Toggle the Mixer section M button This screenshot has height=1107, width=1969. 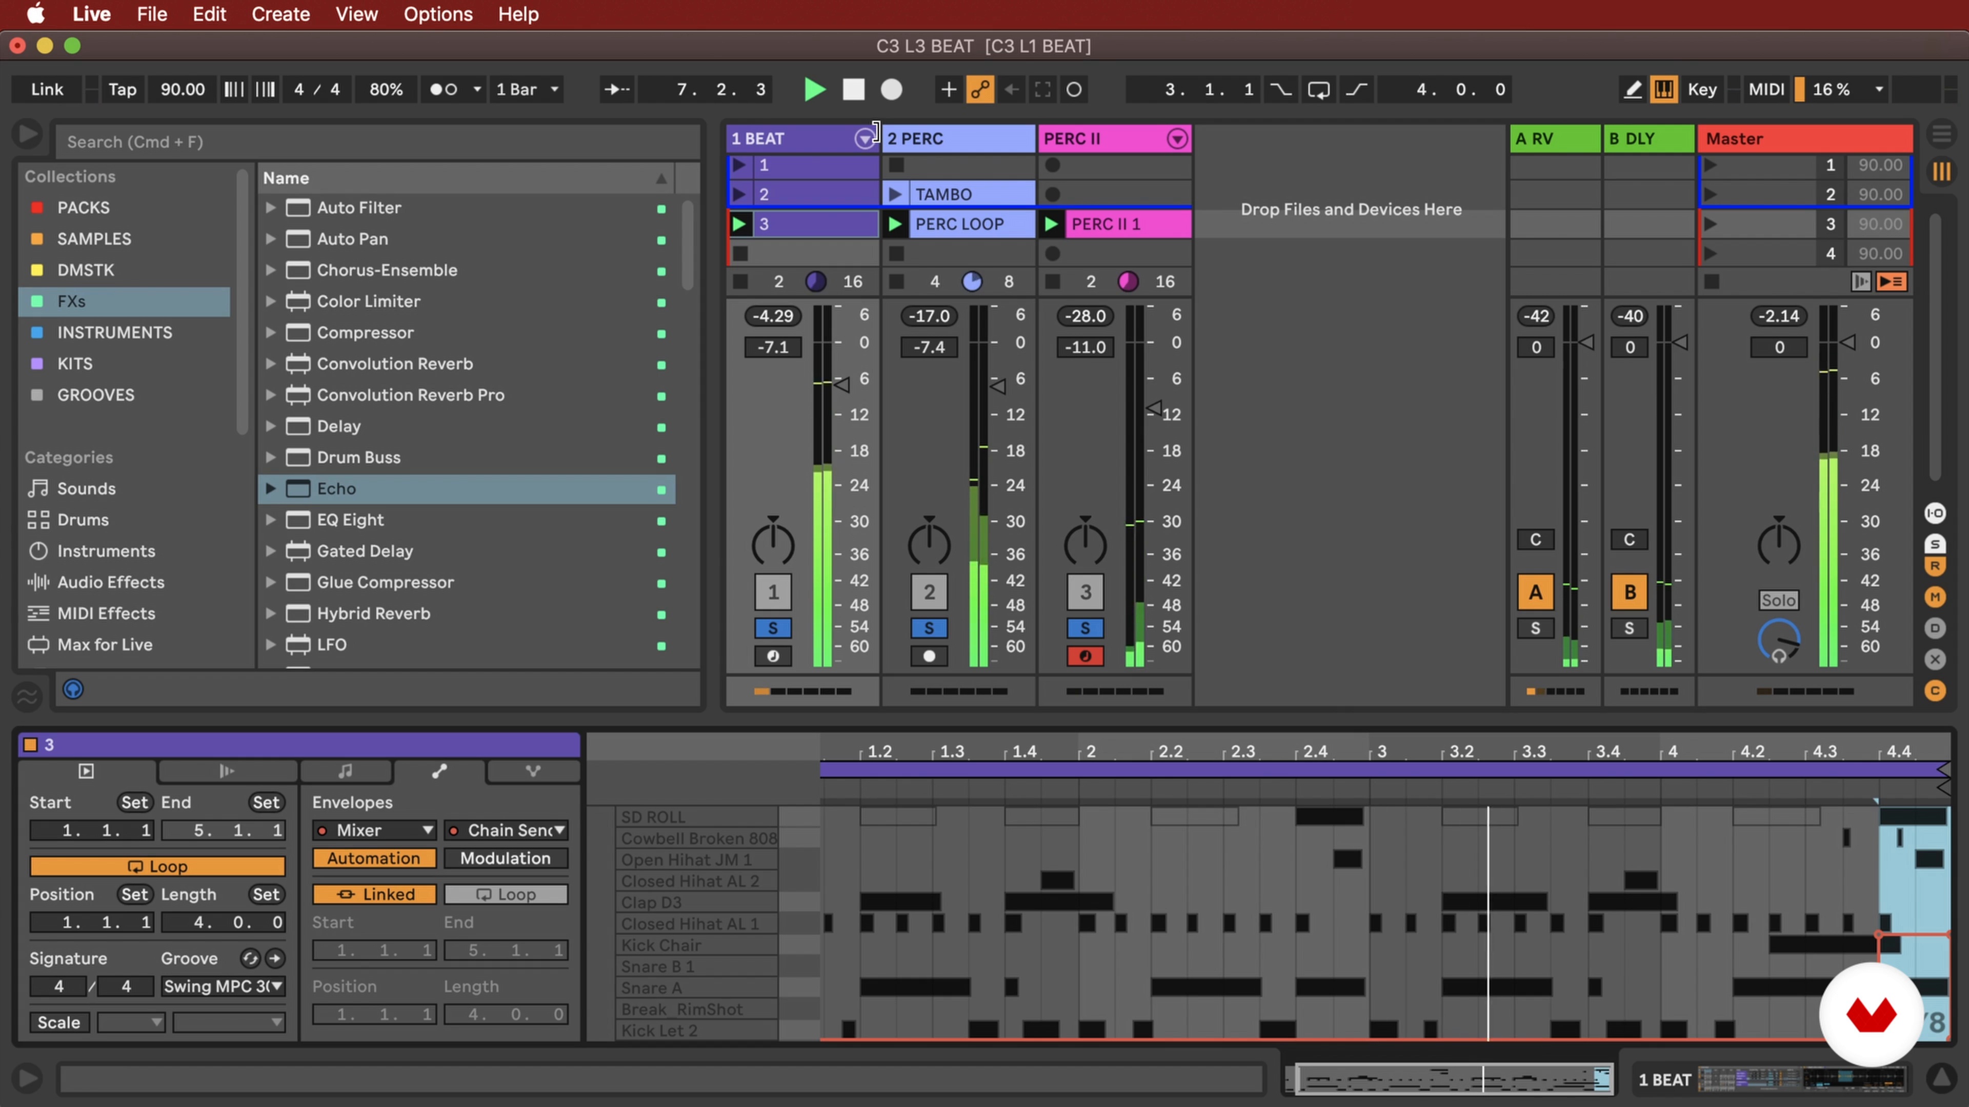(x=1935, y=597)
